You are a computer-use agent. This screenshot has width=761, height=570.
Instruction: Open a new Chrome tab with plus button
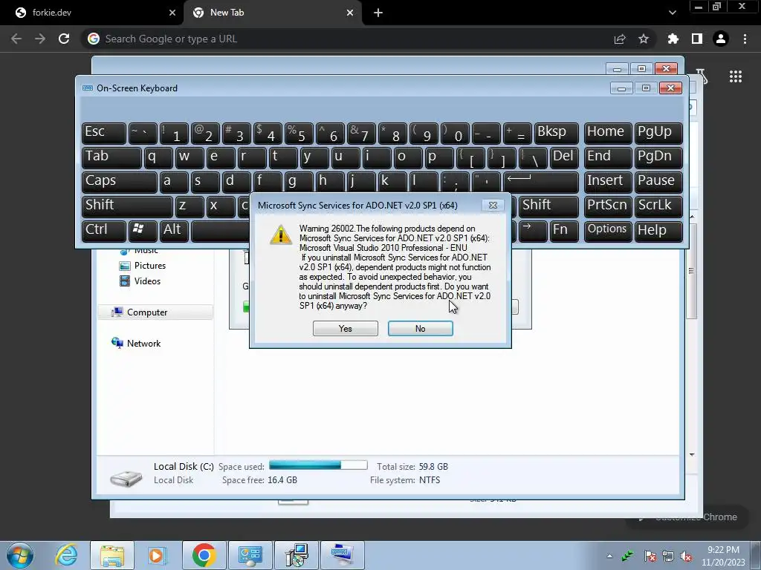pos(378,13)
